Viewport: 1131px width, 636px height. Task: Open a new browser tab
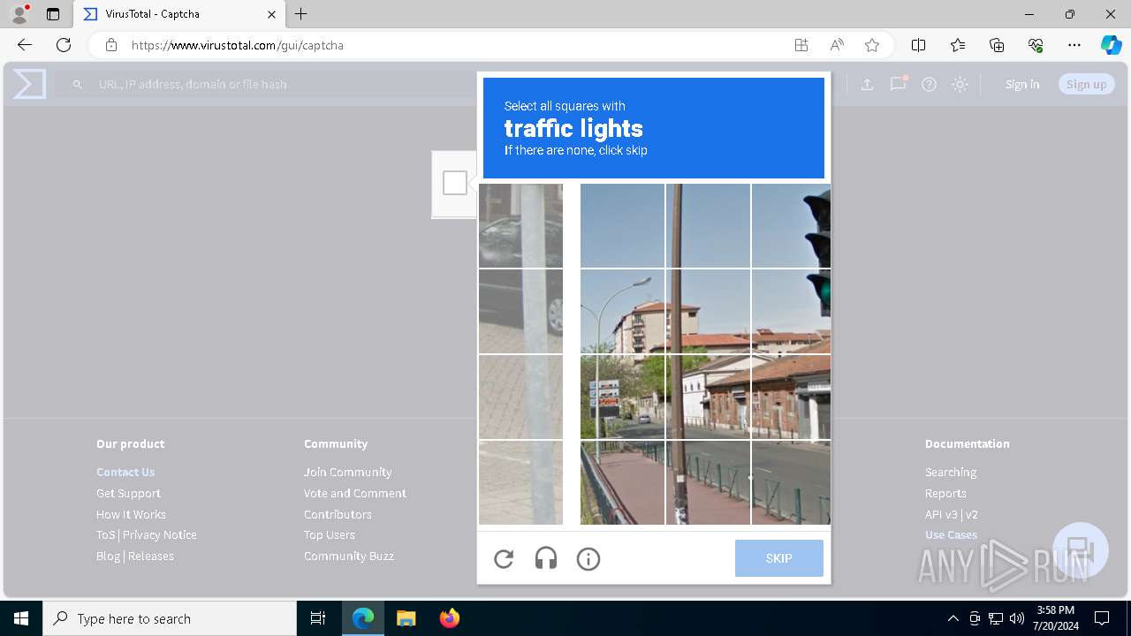pos(301,14)
